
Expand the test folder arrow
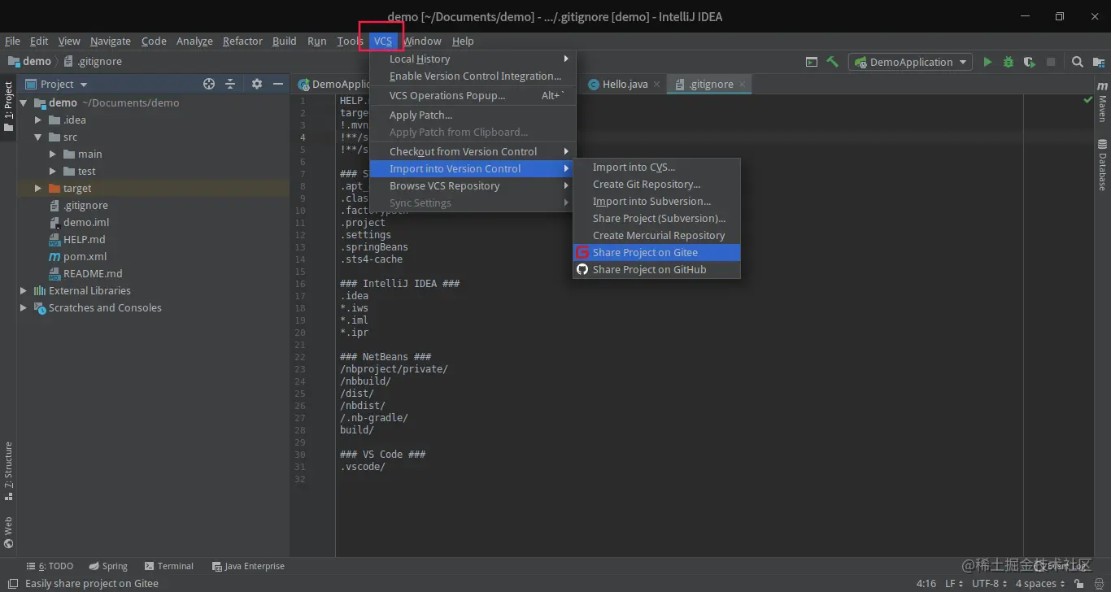(x=53, y=172)
